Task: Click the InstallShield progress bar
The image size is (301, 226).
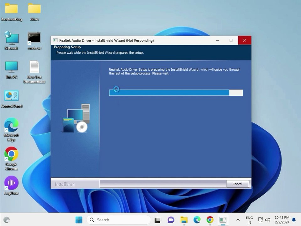Action: [x=176, y=93]
